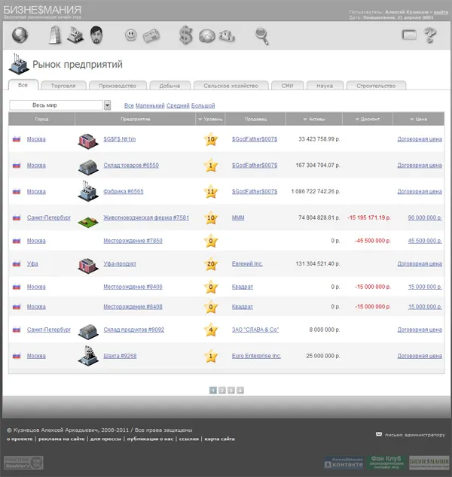Click seller 'Euro Enterprise Inc.' link
Viewport: 452px width, 477px height.
256,356
